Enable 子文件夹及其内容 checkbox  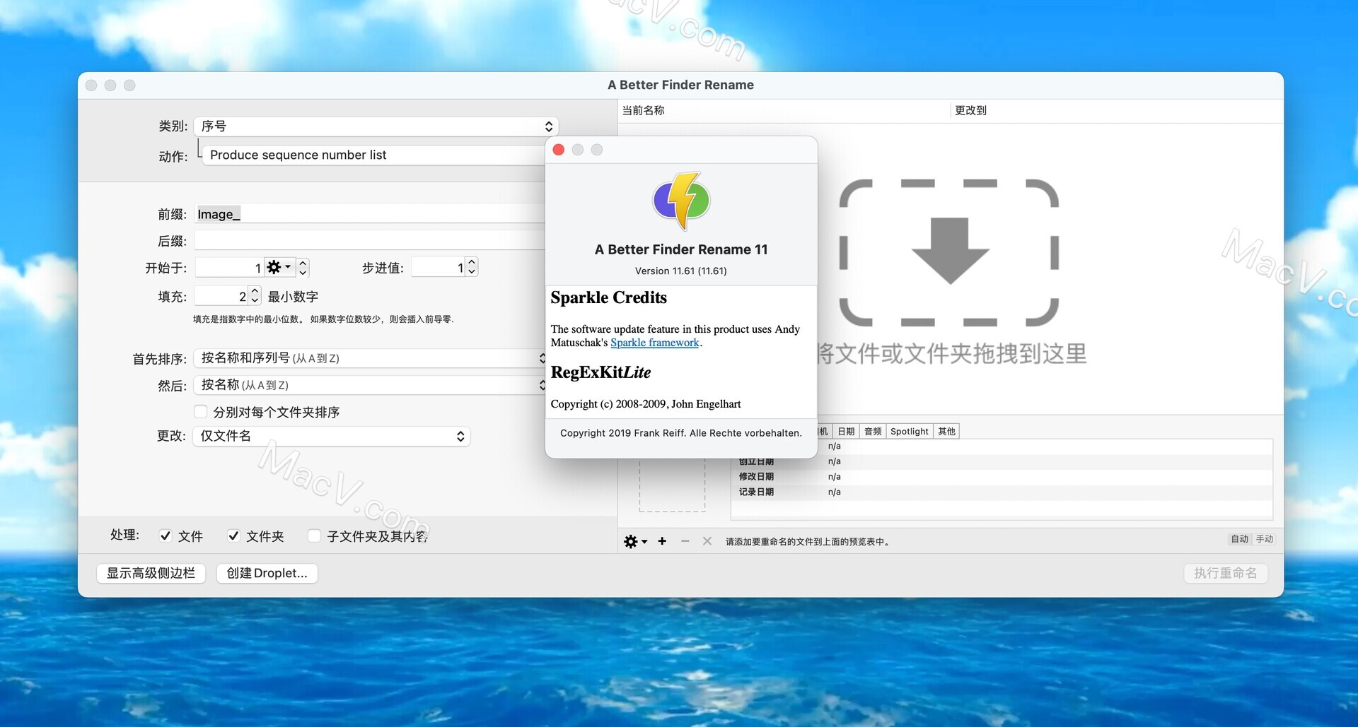(x=315, y=536)
